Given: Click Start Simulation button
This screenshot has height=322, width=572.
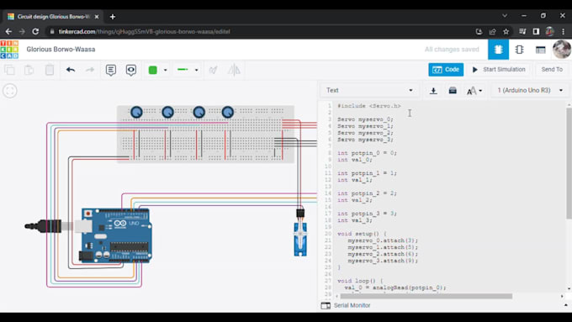Looking at the screenshot, I should click(499, 69).
